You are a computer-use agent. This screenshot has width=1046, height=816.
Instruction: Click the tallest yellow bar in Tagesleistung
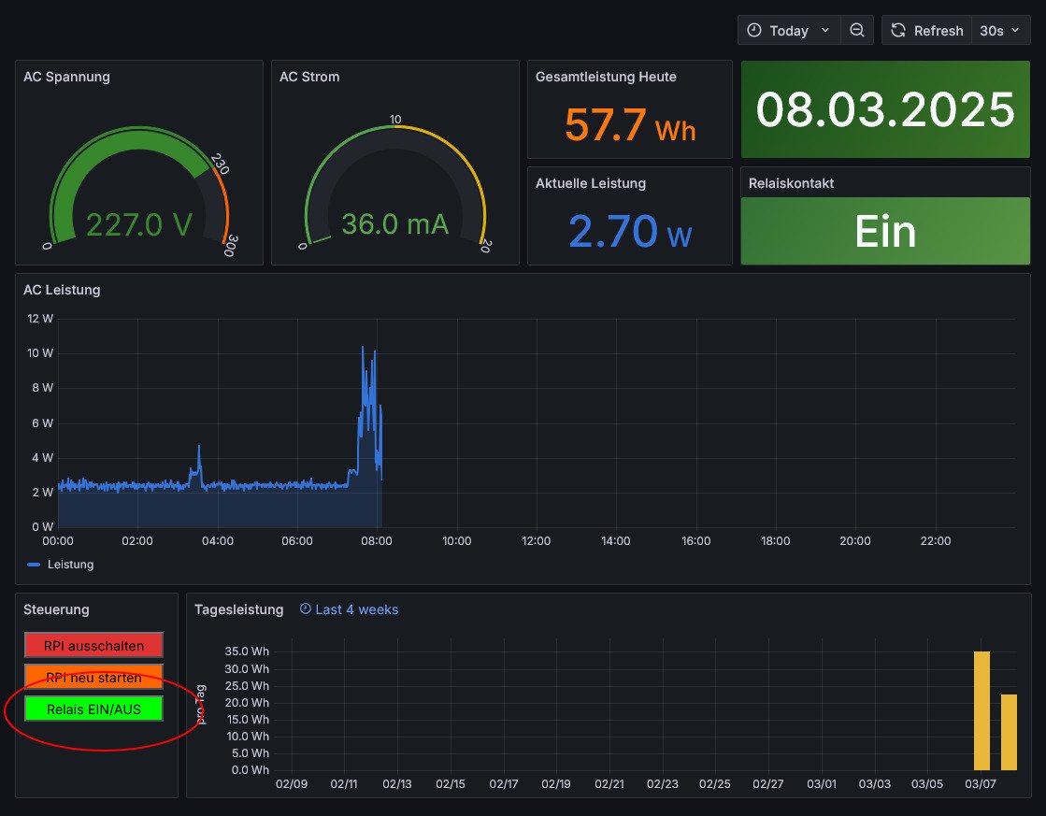click(982, 710)
